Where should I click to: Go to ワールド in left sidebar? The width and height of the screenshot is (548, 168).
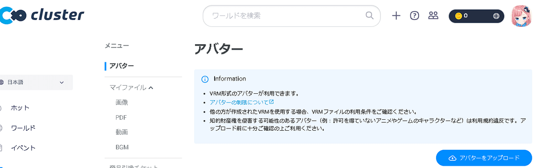coord(23,128)
